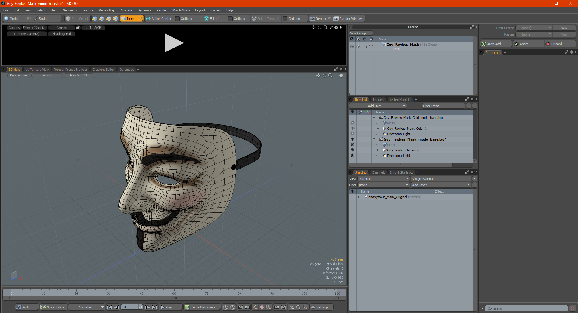
Task: Switch to UV Texture View tab
Action: click(x=37, y=70)
